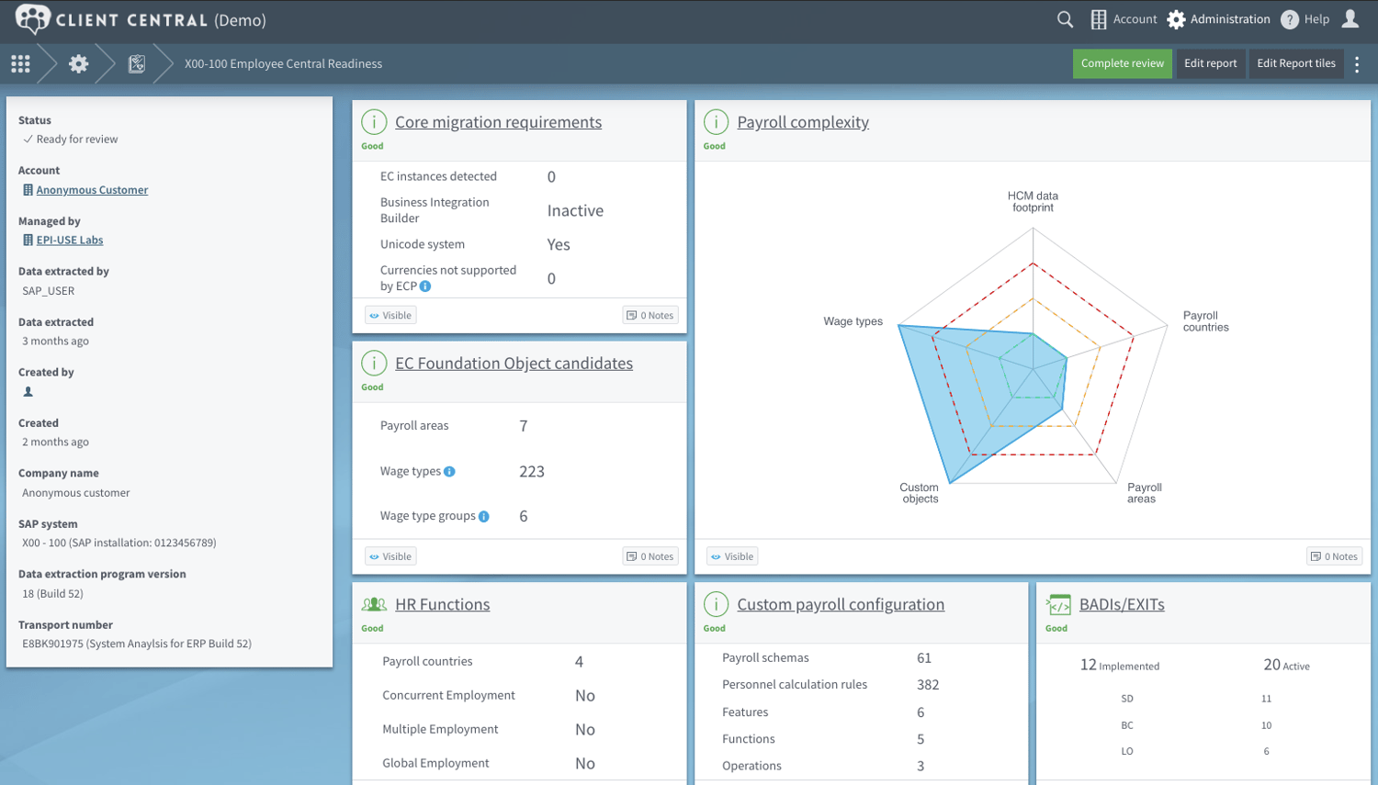The image size is (1378, 785).
Task: Open the Account menu in the top bar
Action: pos(1123,18)
